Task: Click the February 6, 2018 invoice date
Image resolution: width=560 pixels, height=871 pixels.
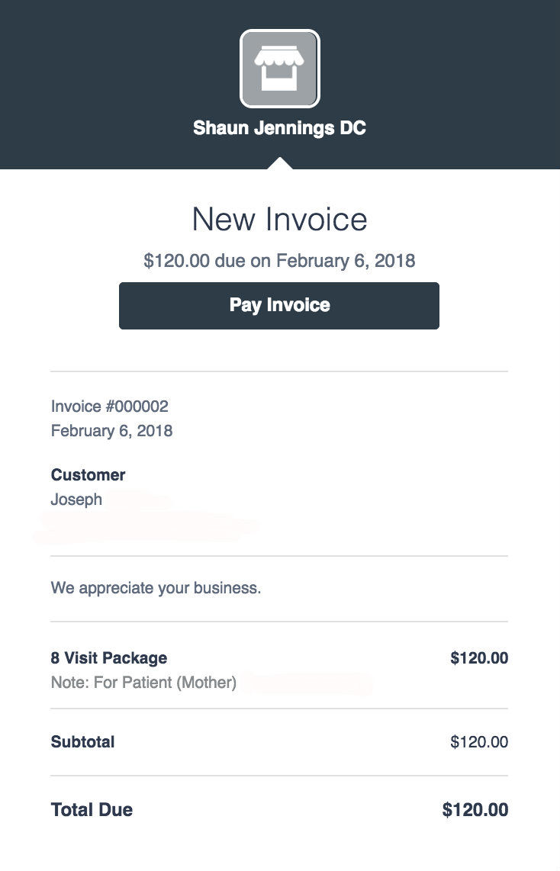Action: click(x=111, y=431)
